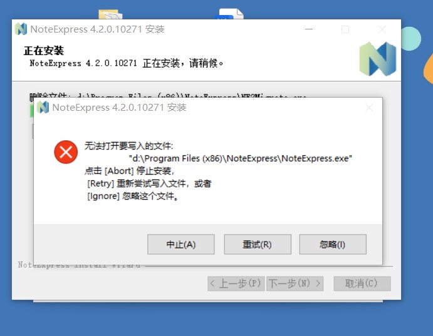This screenshot has height=336, width=433.
Task: Click the green installation progress bar
Action: (31, 111)
